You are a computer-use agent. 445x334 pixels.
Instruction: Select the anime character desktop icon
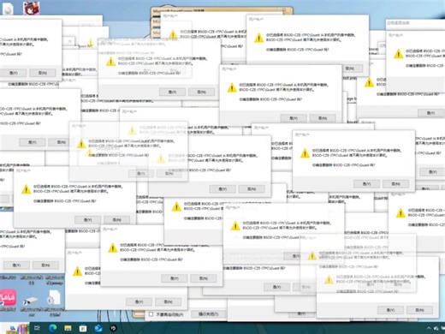pos(32,8)
